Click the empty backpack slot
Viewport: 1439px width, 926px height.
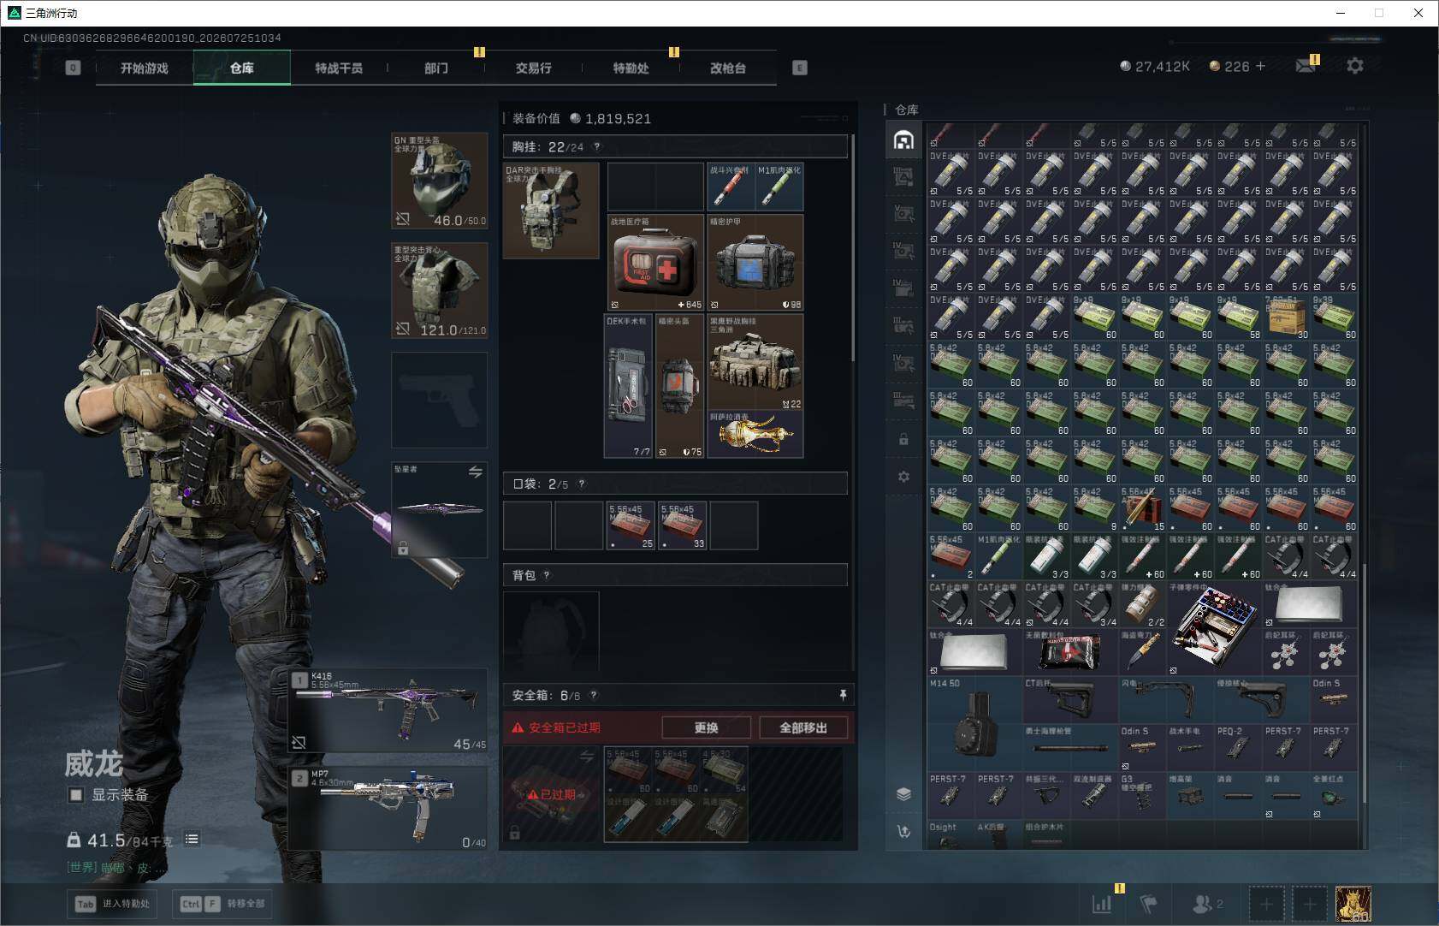(x=551, y=632)
